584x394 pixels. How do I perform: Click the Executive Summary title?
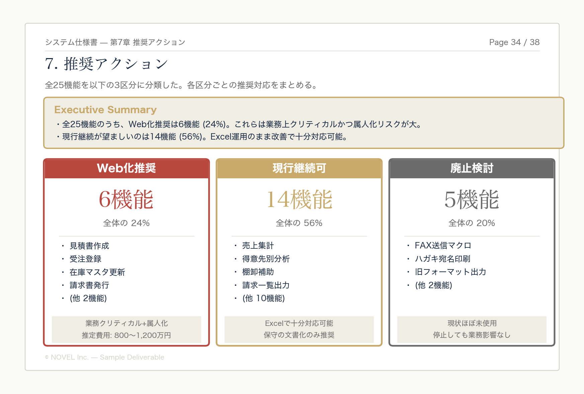pyautogui.click(x=105, y=110)
